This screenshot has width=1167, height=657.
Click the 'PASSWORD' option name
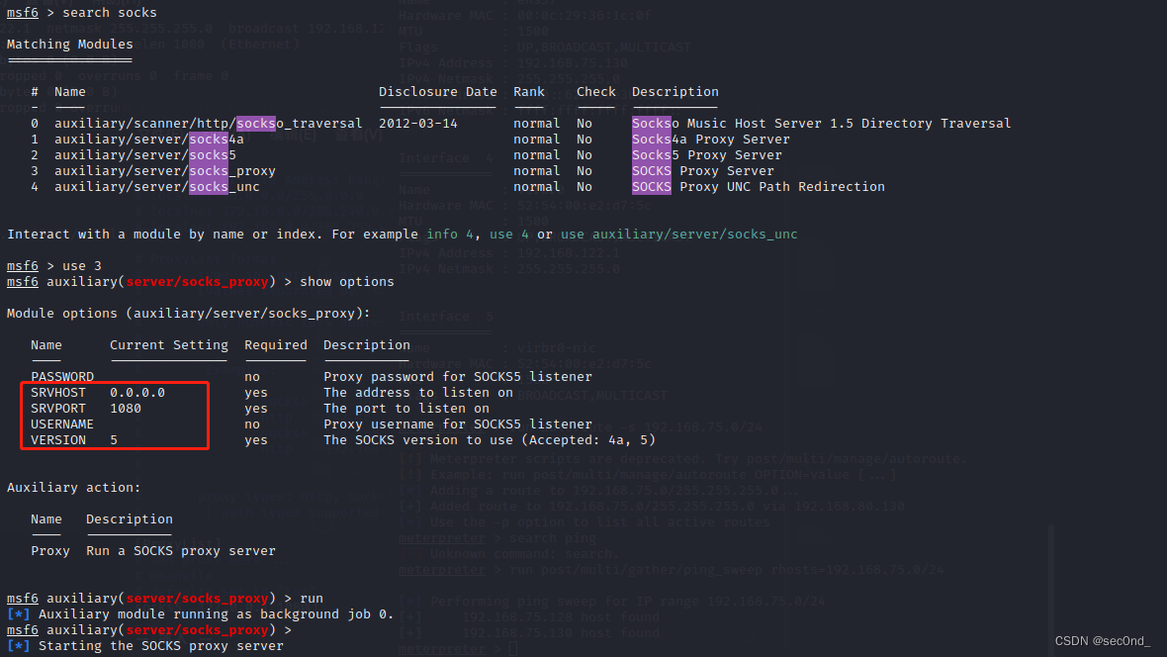62,376
